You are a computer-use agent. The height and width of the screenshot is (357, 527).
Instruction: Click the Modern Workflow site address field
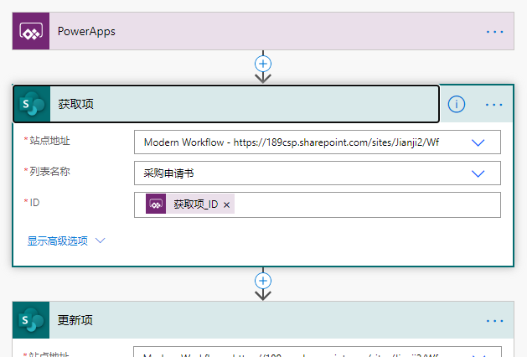point(318,142)
